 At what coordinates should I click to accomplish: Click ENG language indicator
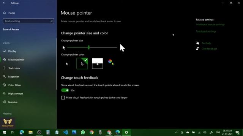tap(218, 132)
